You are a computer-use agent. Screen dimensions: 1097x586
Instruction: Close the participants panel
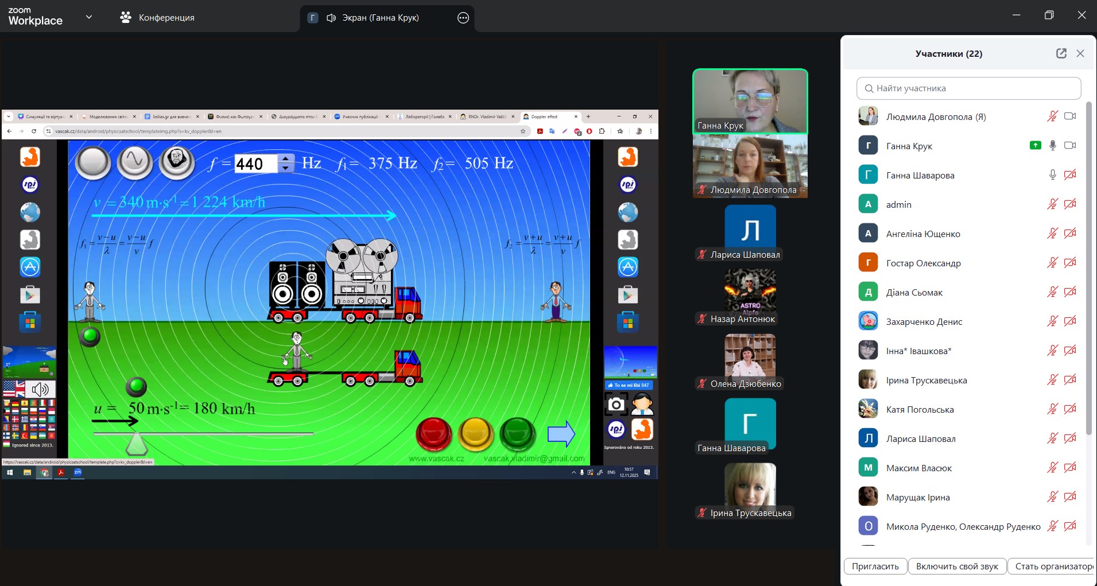pos(1080,53)
